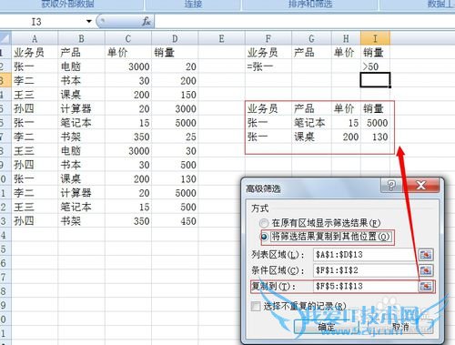This screenshot has width=455, height=345.
Task: Click result cell 200 in column H
Action: pyautogui.click(x=346, y=137)
